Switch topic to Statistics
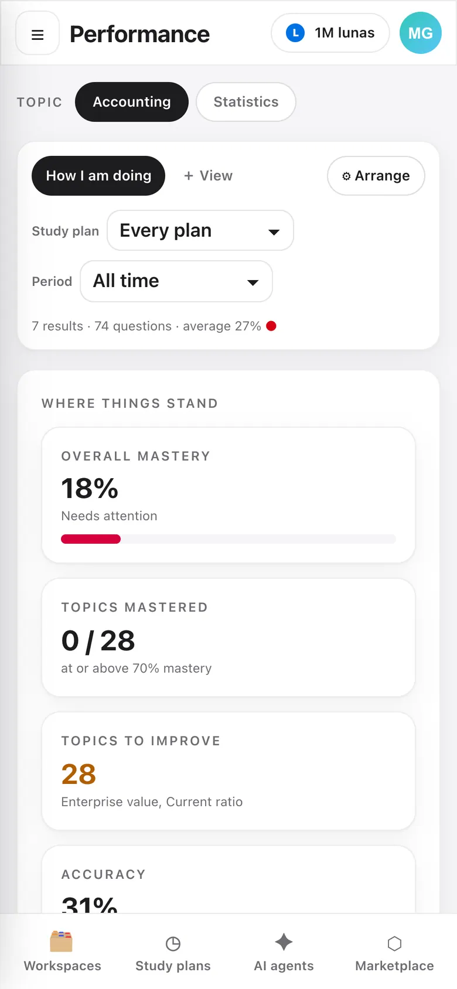 [x=246, y=102]
